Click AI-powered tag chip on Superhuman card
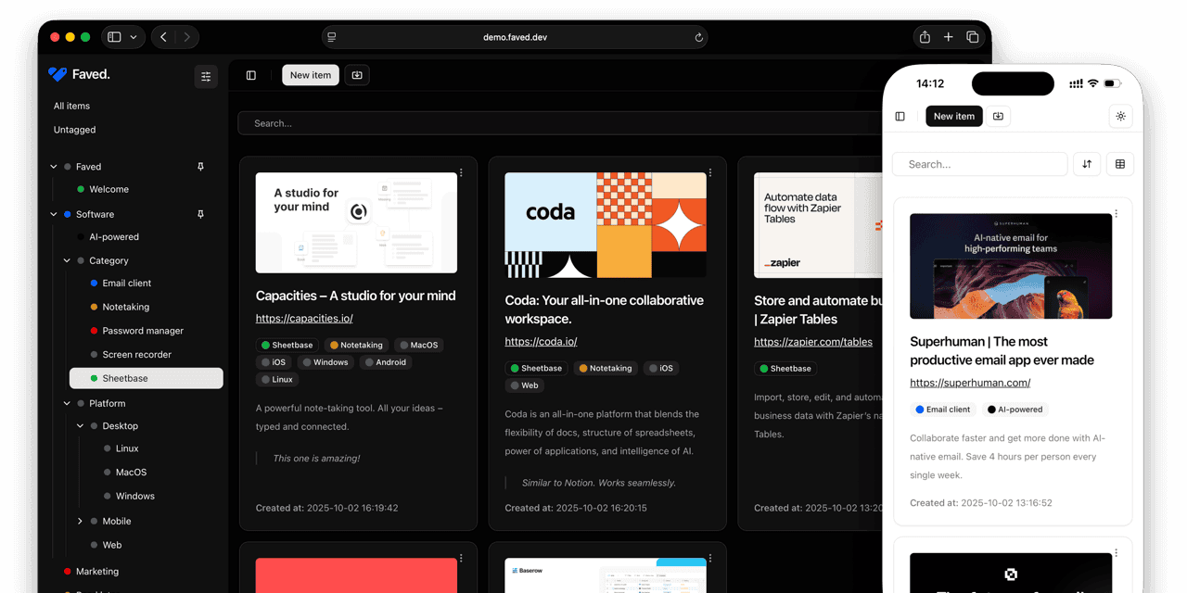This screenshot has width=1187, height=593. point(1015,410)
